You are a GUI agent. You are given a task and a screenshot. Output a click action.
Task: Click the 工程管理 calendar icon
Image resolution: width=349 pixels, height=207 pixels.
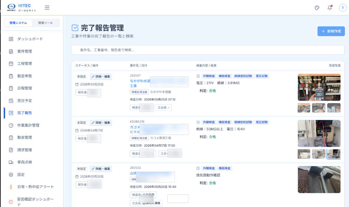(11, 64)
